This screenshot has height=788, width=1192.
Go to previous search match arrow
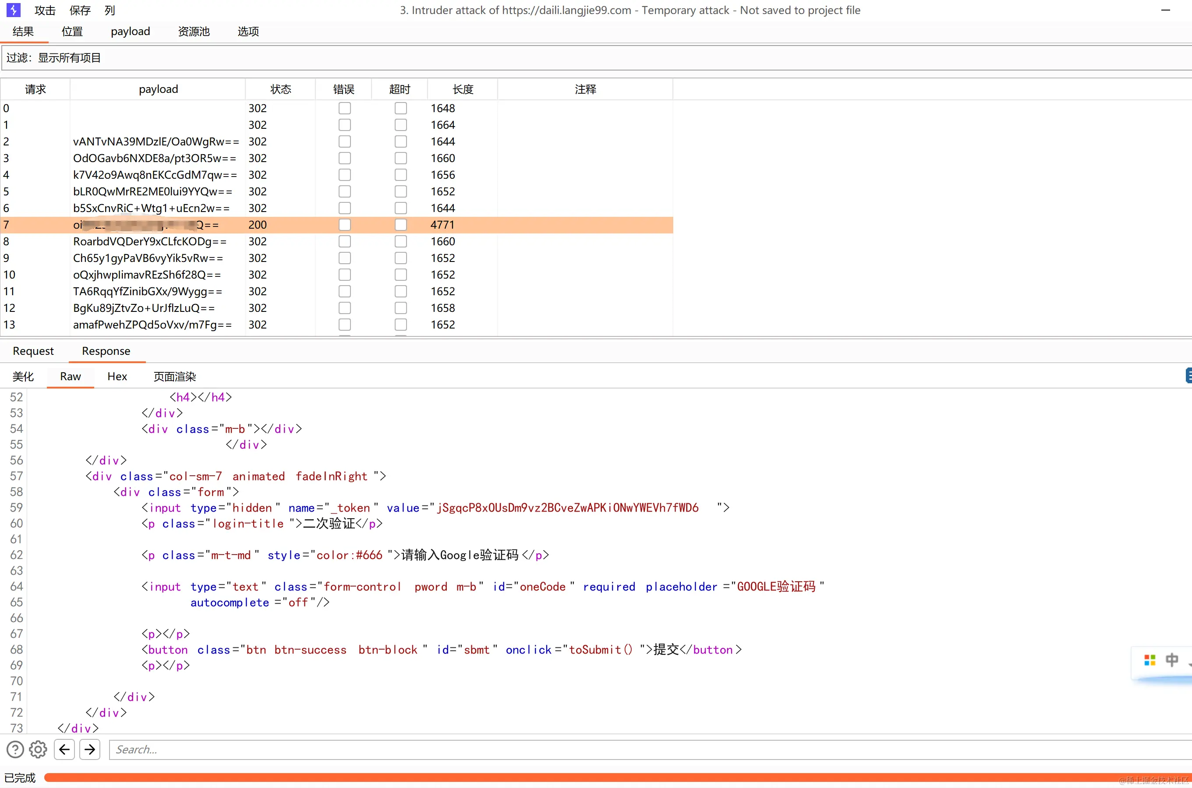tap(64, 749)
